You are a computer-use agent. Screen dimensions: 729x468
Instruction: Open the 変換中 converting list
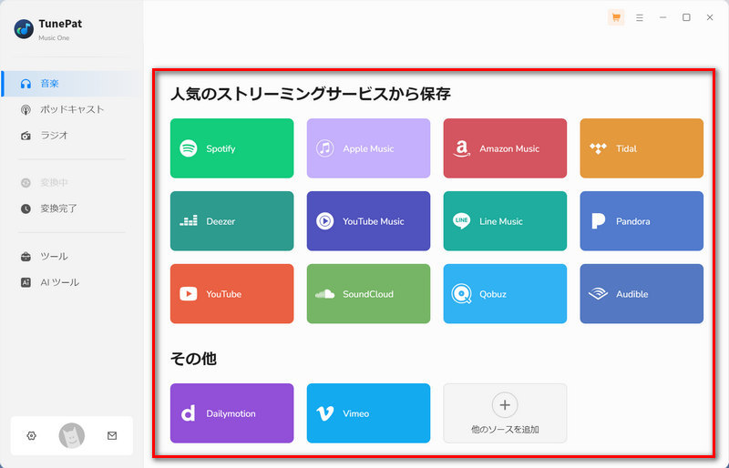tap(72, 183)
